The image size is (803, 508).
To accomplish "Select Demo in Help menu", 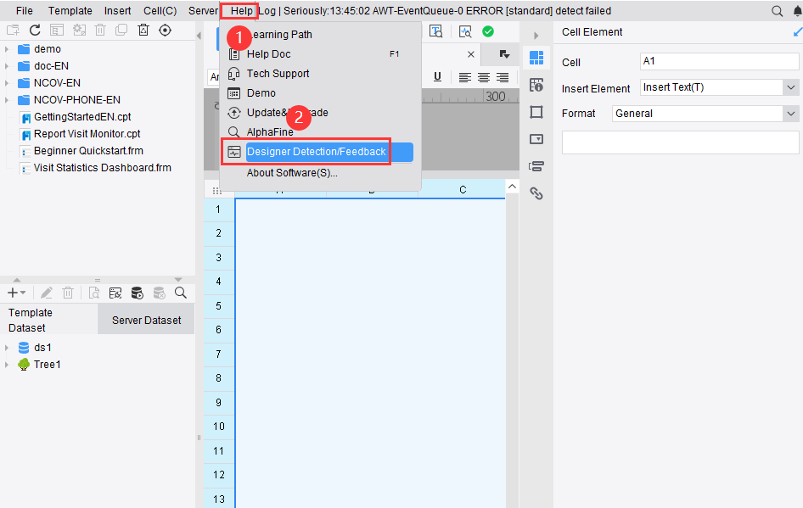I will (320, 92).
